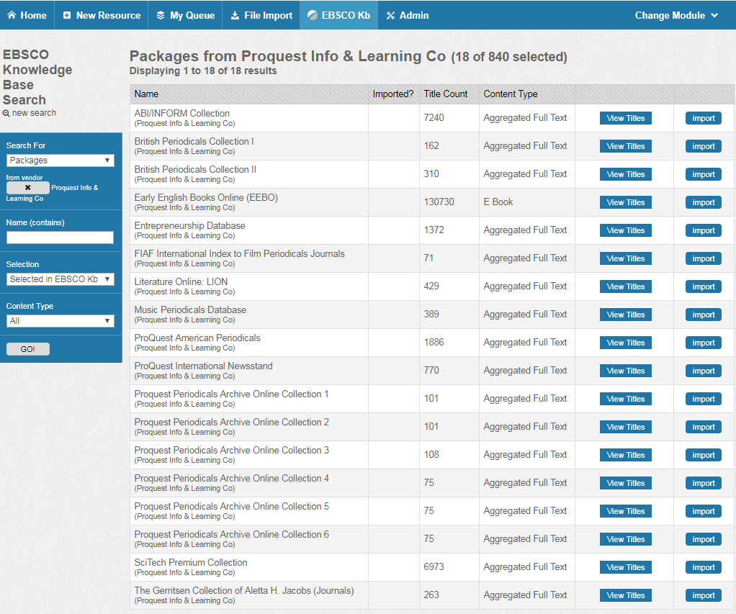Click the Home house icon
The height and width of the screenshot is (614, 736).
[12, 15]
